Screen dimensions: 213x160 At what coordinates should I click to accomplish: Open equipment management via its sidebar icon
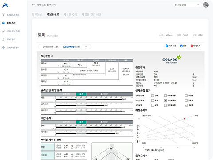[4, 40]
